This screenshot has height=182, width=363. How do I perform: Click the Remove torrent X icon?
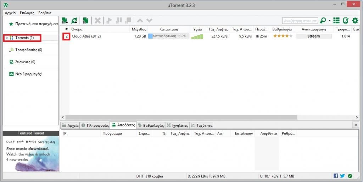(98, 21)
